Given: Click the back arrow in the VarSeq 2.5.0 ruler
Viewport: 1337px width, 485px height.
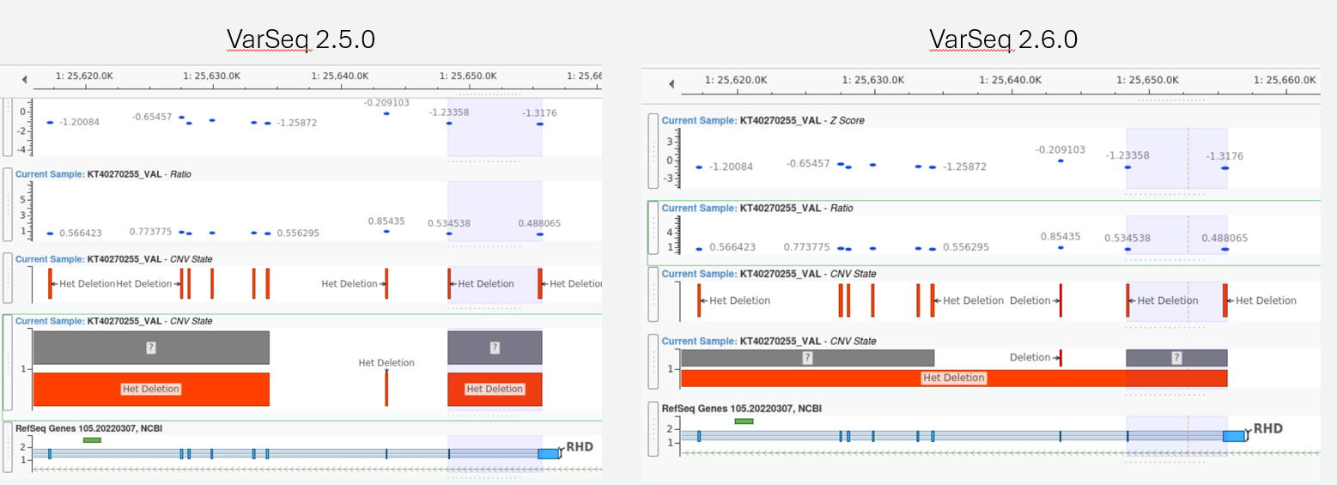Looking at the screenshot, I should pos(24,80).
